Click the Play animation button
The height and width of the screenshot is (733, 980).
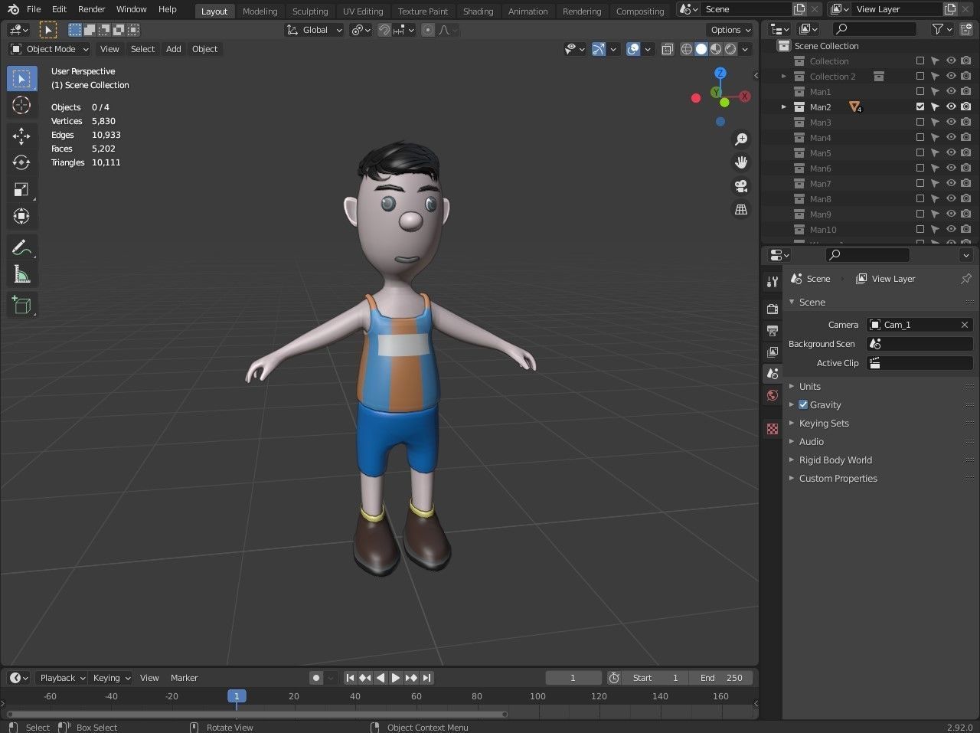click(396, 678)
